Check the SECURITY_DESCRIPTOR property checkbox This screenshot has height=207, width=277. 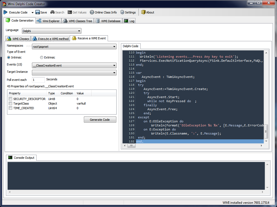tap(11, 99)
